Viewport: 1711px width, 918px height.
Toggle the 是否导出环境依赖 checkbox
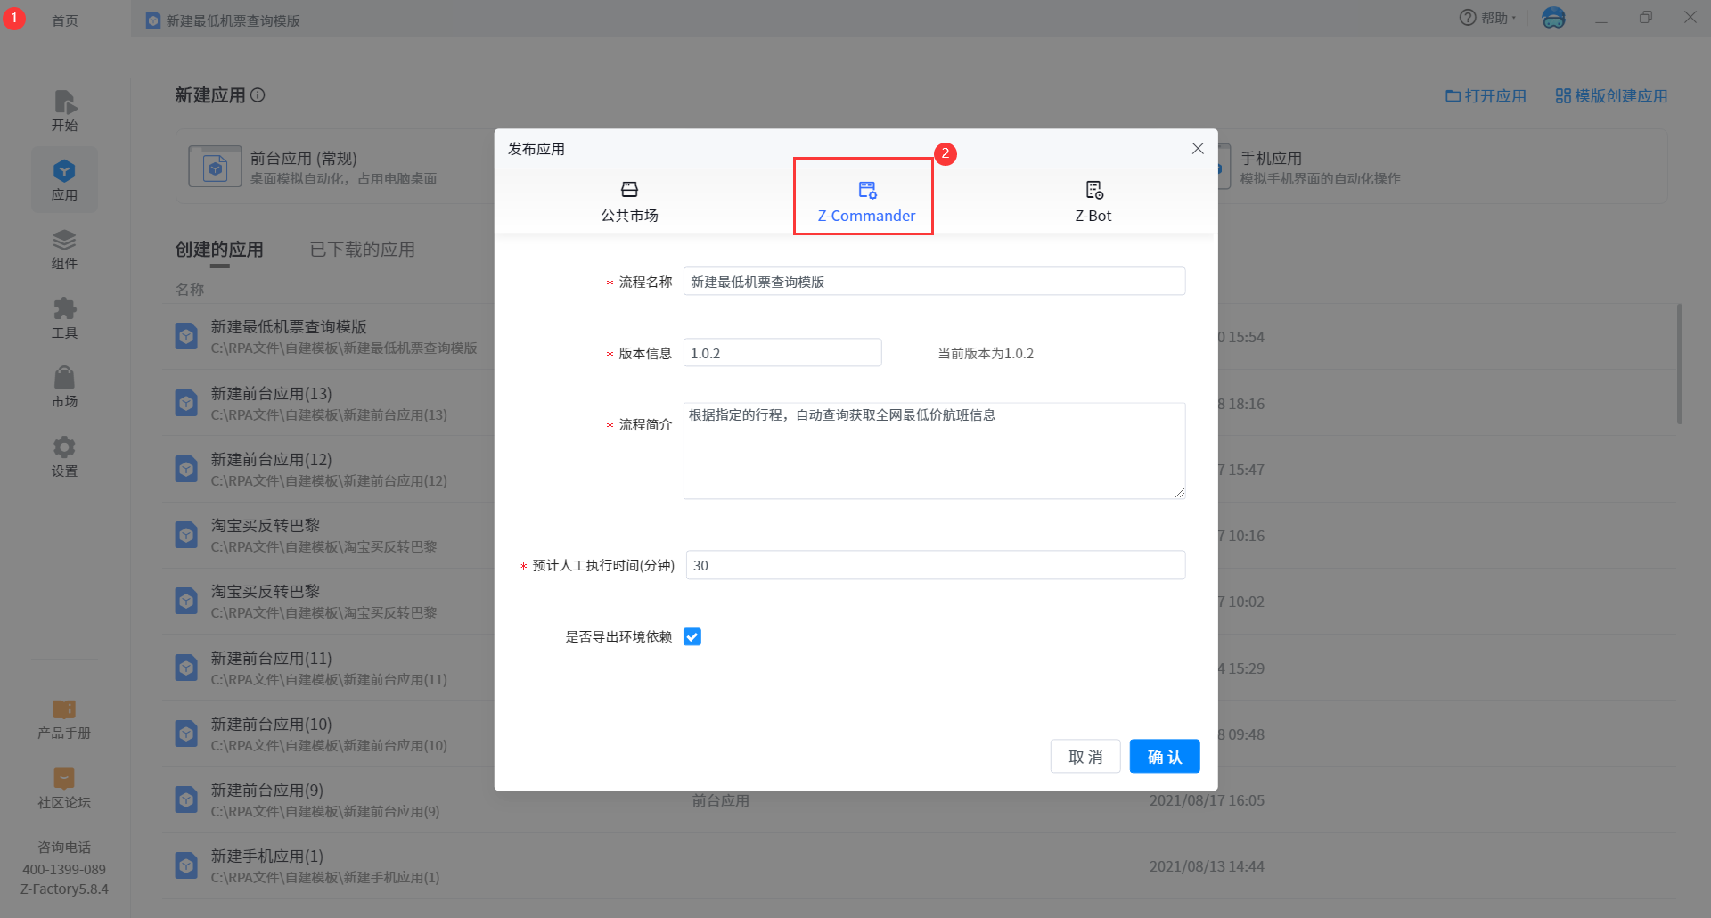point(692,636)
